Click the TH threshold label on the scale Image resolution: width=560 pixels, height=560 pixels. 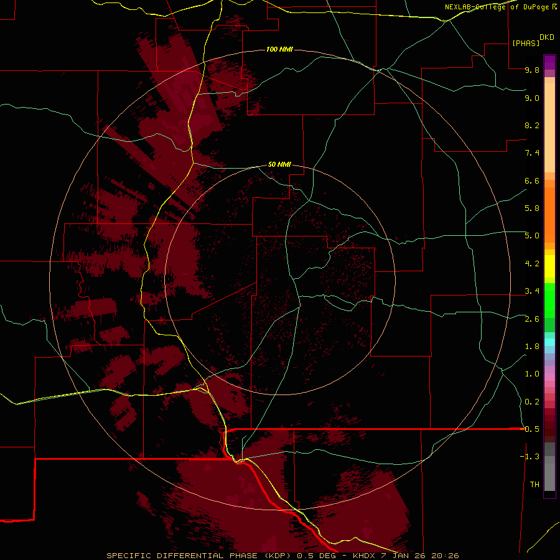(534, 485)
